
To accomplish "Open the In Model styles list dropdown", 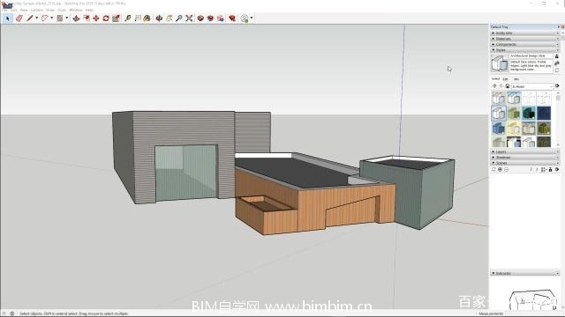I will point(532,86).
